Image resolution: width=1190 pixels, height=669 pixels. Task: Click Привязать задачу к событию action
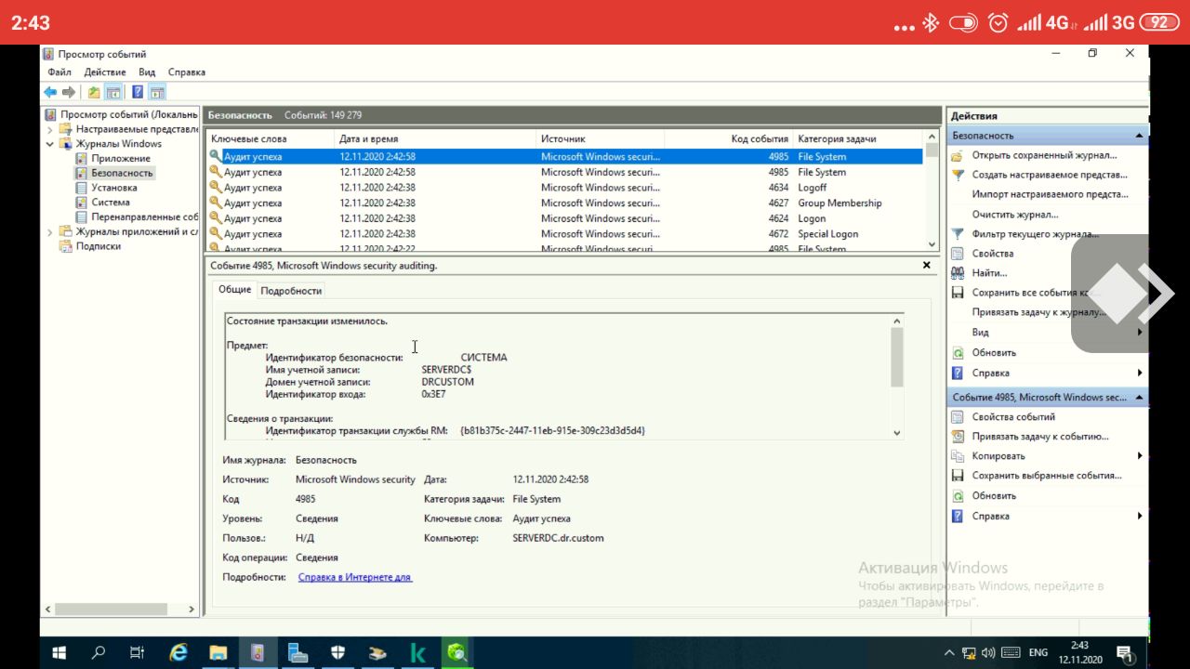pyautogui.click(x=1039, y=437)
